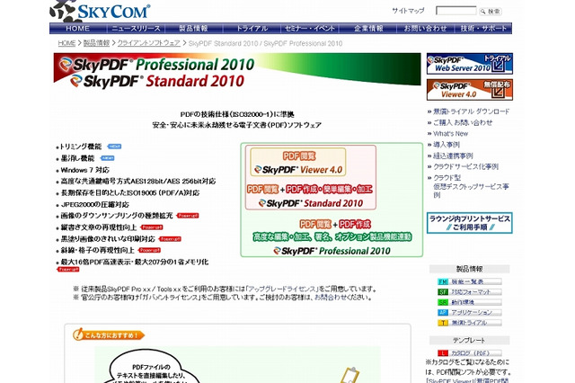The height and width of the screenshot is (383, 575).
Task: Click クライアントソフトウェア in the breadcrumb
Action: [149, 43]
